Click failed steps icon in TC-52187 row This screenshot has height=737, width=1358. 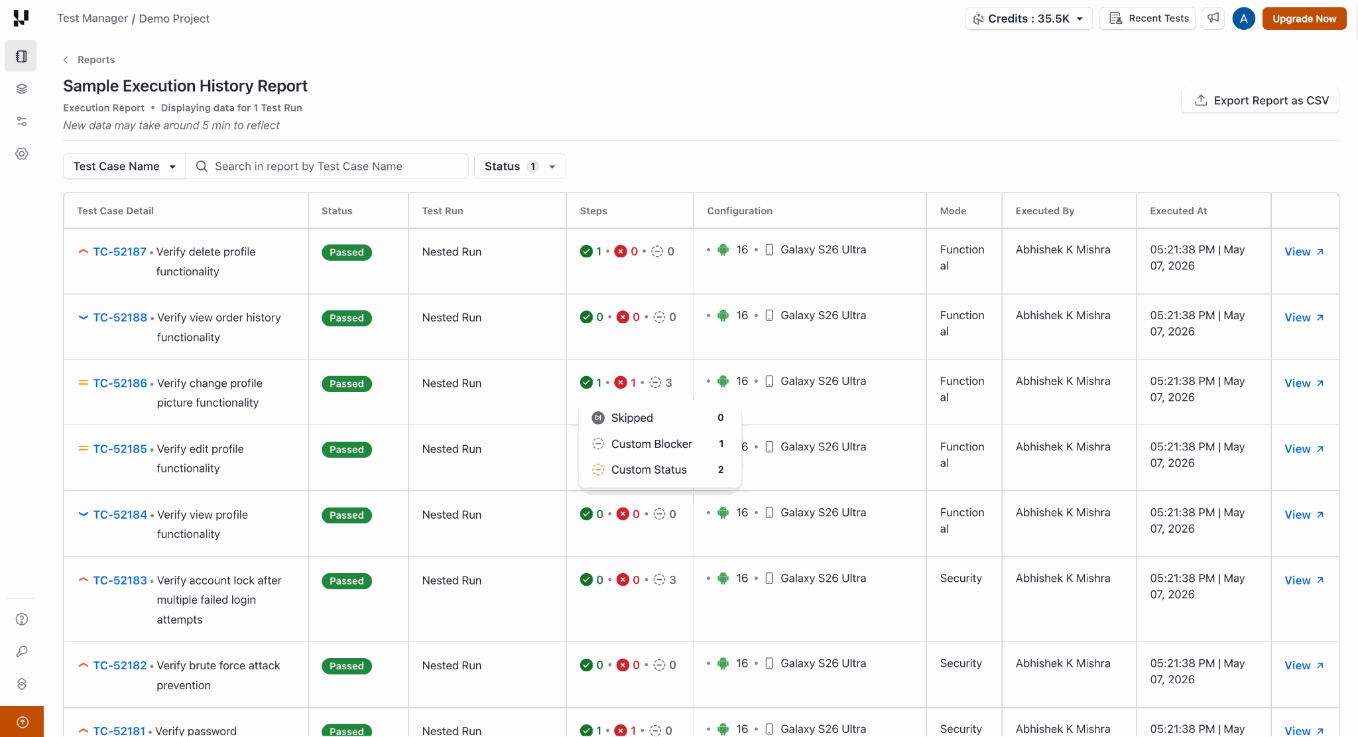point(621,251)
